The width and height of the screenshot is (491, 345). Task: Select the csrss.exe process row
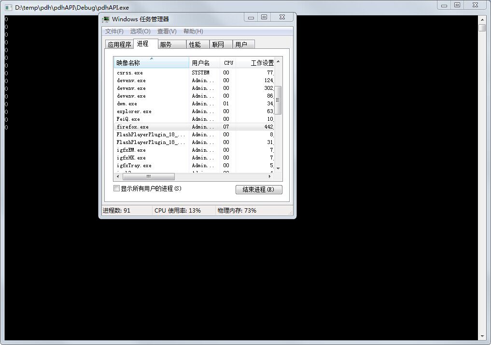194,72
